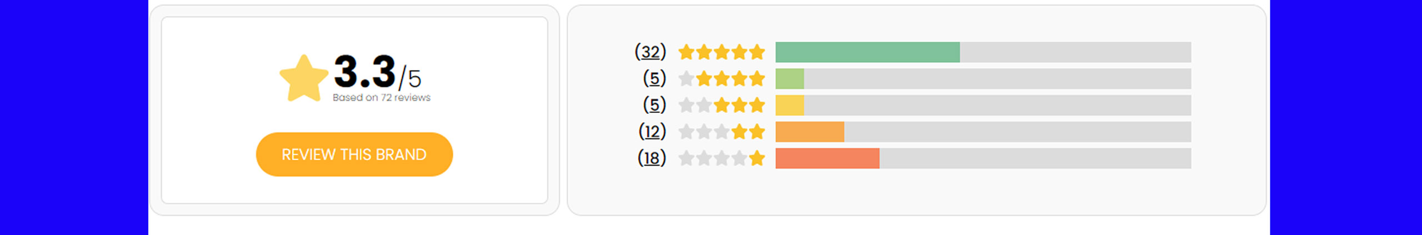Click the light green four-star bar fill
Viewport: 1422px width, 235px height.
coord(789,79)
